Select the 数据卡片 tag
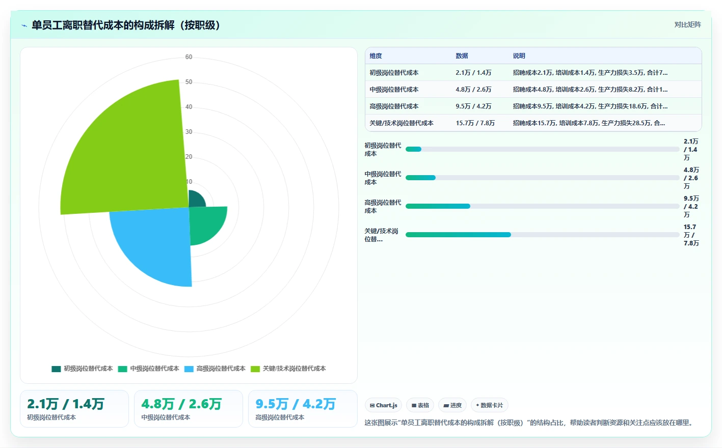 (x=489, y=405)
